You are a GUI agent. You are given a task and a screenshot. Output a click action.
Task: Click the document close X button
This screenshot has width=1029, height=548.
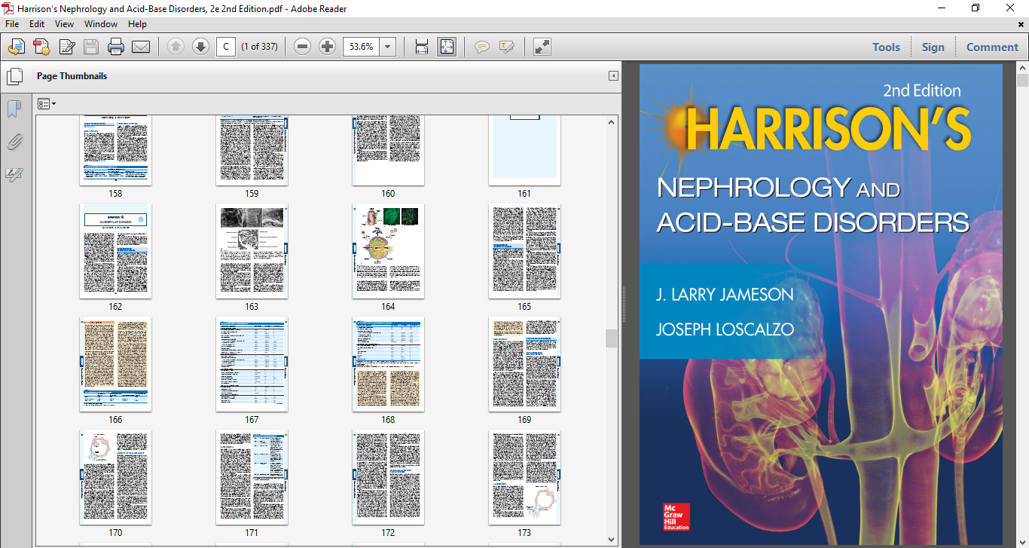[x=1021, y=24]
